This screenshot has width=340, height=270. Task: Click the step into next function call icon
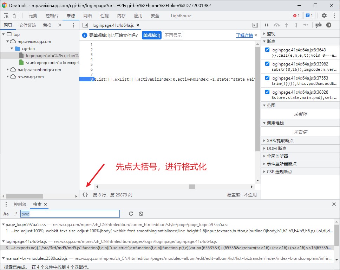click(x=286, y=25)
